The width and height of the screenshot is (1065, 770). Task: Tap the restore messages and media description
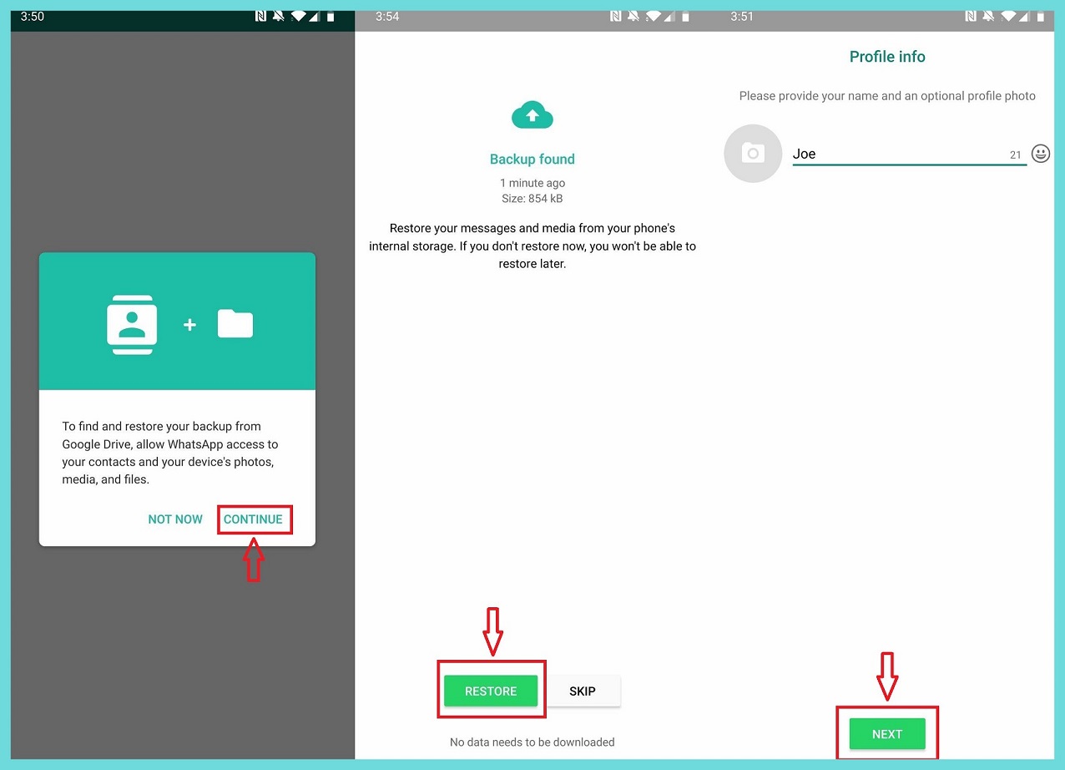[x=532, y=246]
